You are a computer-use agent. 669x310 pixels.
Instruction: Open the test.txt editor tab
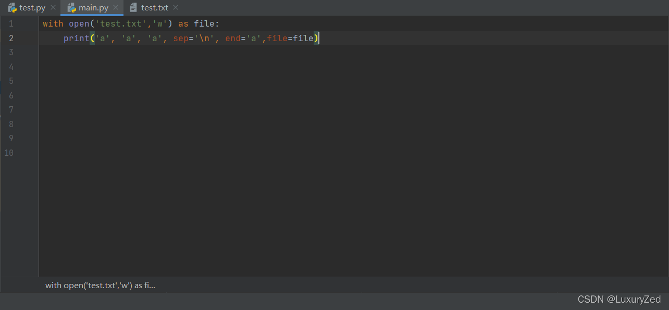(154, 8)
